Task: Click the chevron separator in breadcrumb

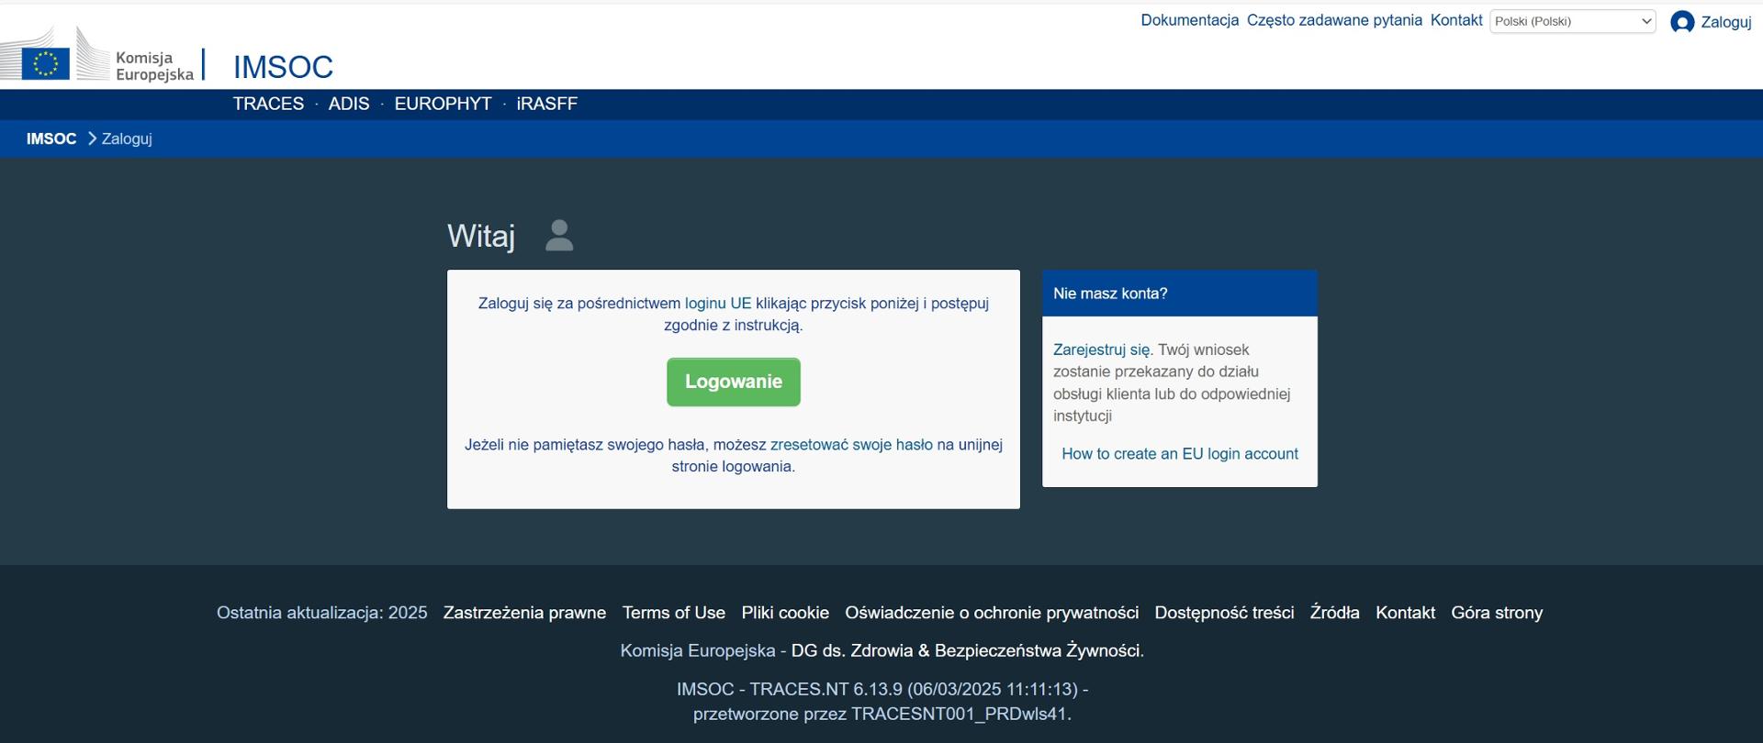Action: pyautogui.click(x=92, y=139)
